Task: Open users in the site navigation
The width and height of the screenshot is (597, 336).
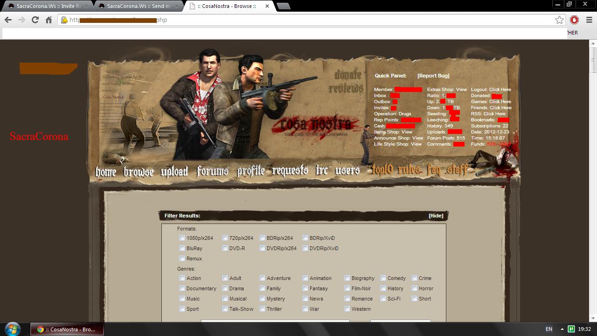Action: tap(347, 170)
